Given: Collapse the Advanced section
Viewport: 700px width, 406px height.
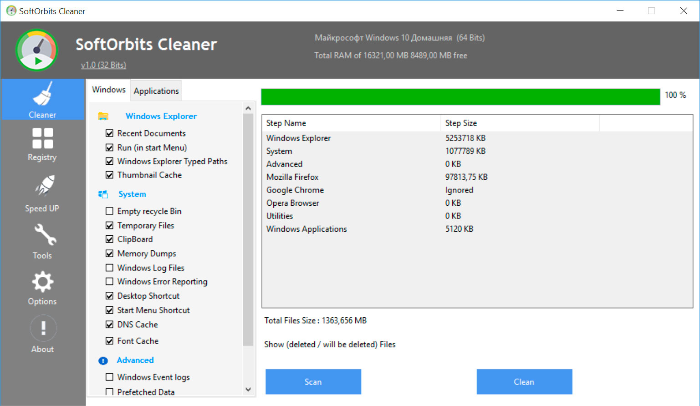Looking at the screenshot, I should tap(135, 360).
